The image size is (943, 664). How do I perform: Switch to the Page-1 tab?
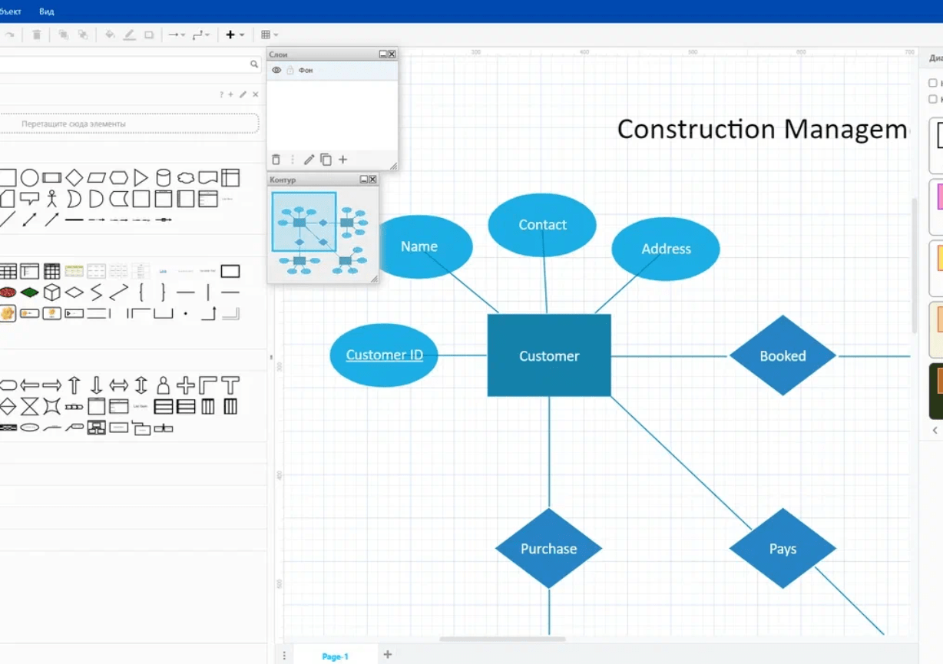point(335,656)
